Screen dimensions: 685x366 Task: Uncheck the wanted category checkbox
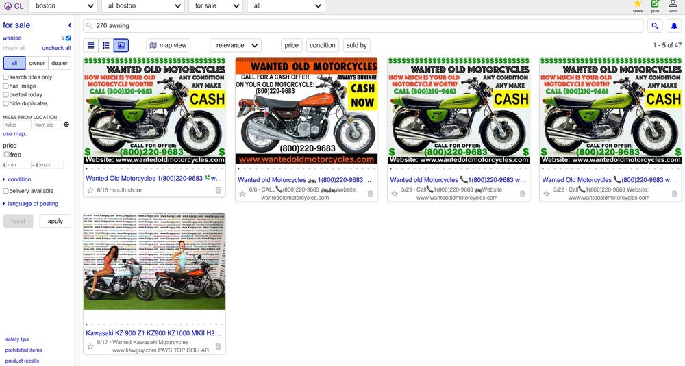point(68,38)
